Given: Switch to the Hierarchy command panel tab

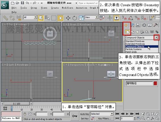Looking at the screenshot, I should [x=138, y=25].
